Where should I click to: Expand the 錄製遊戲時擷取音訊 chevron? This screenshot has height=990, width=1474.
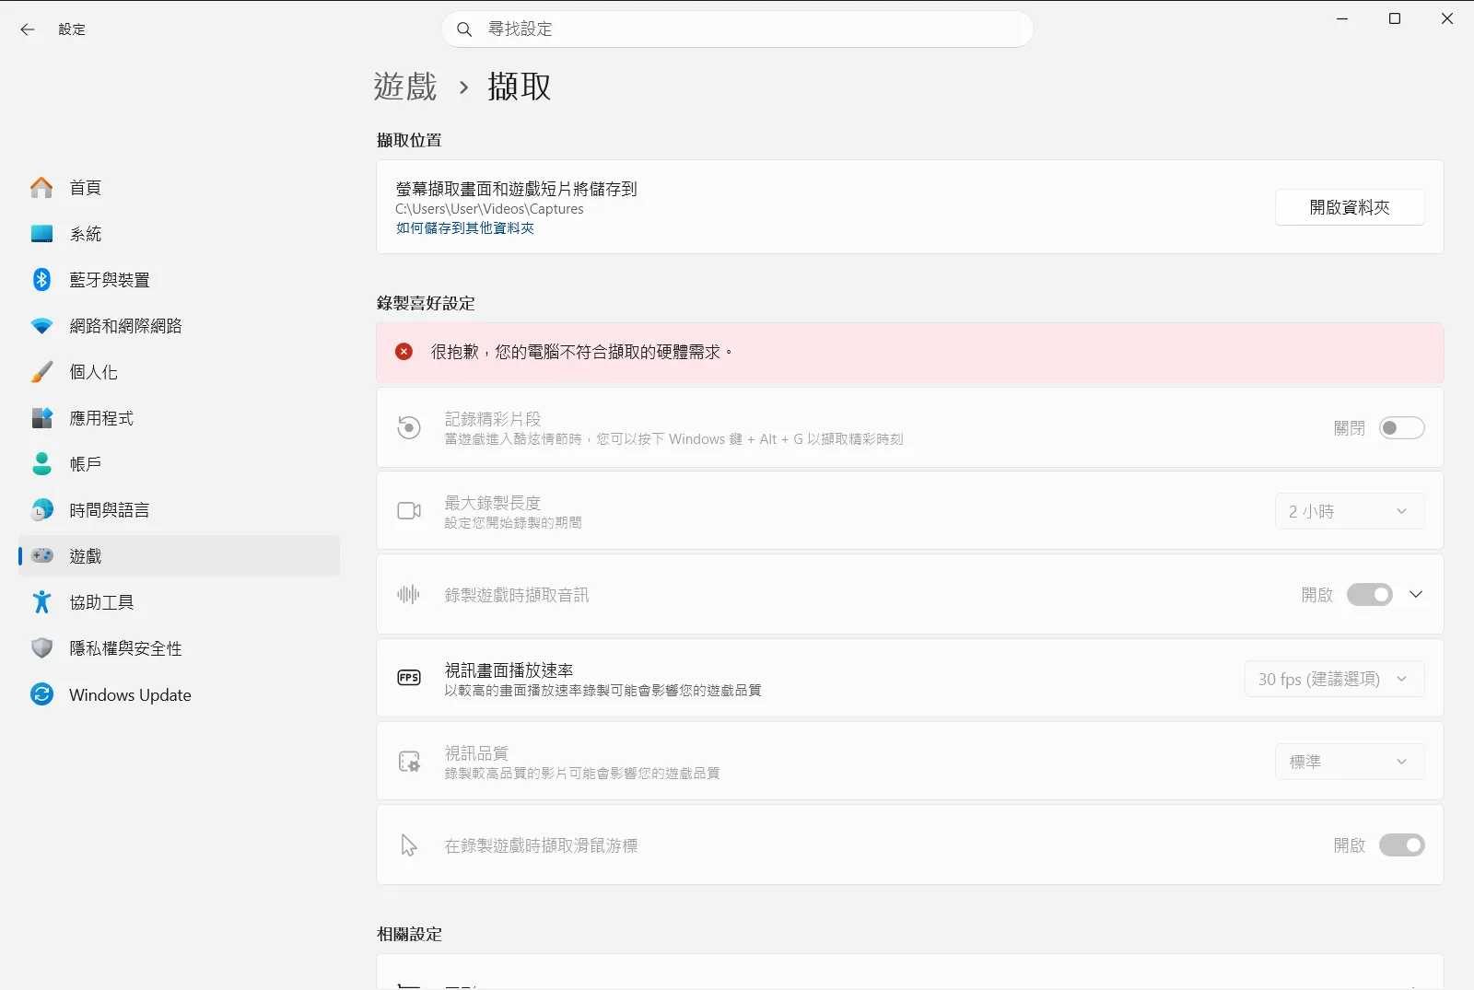coord(1416,595)
